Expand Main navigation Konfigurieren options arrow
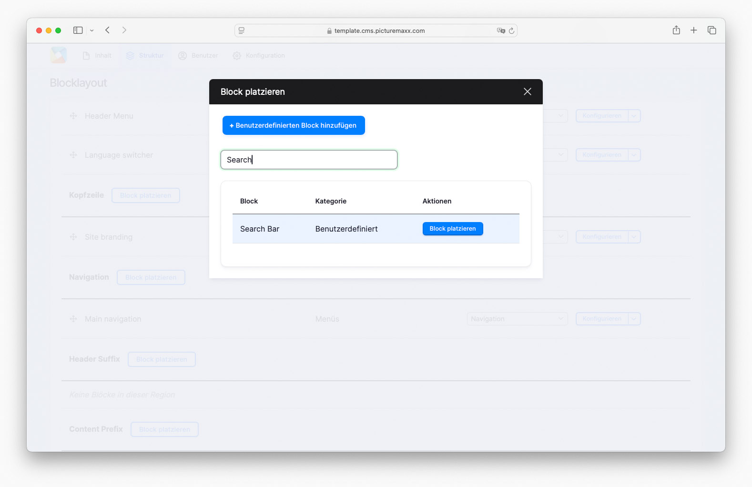This screenshot has height=487, width=752. tap(634, 319)
